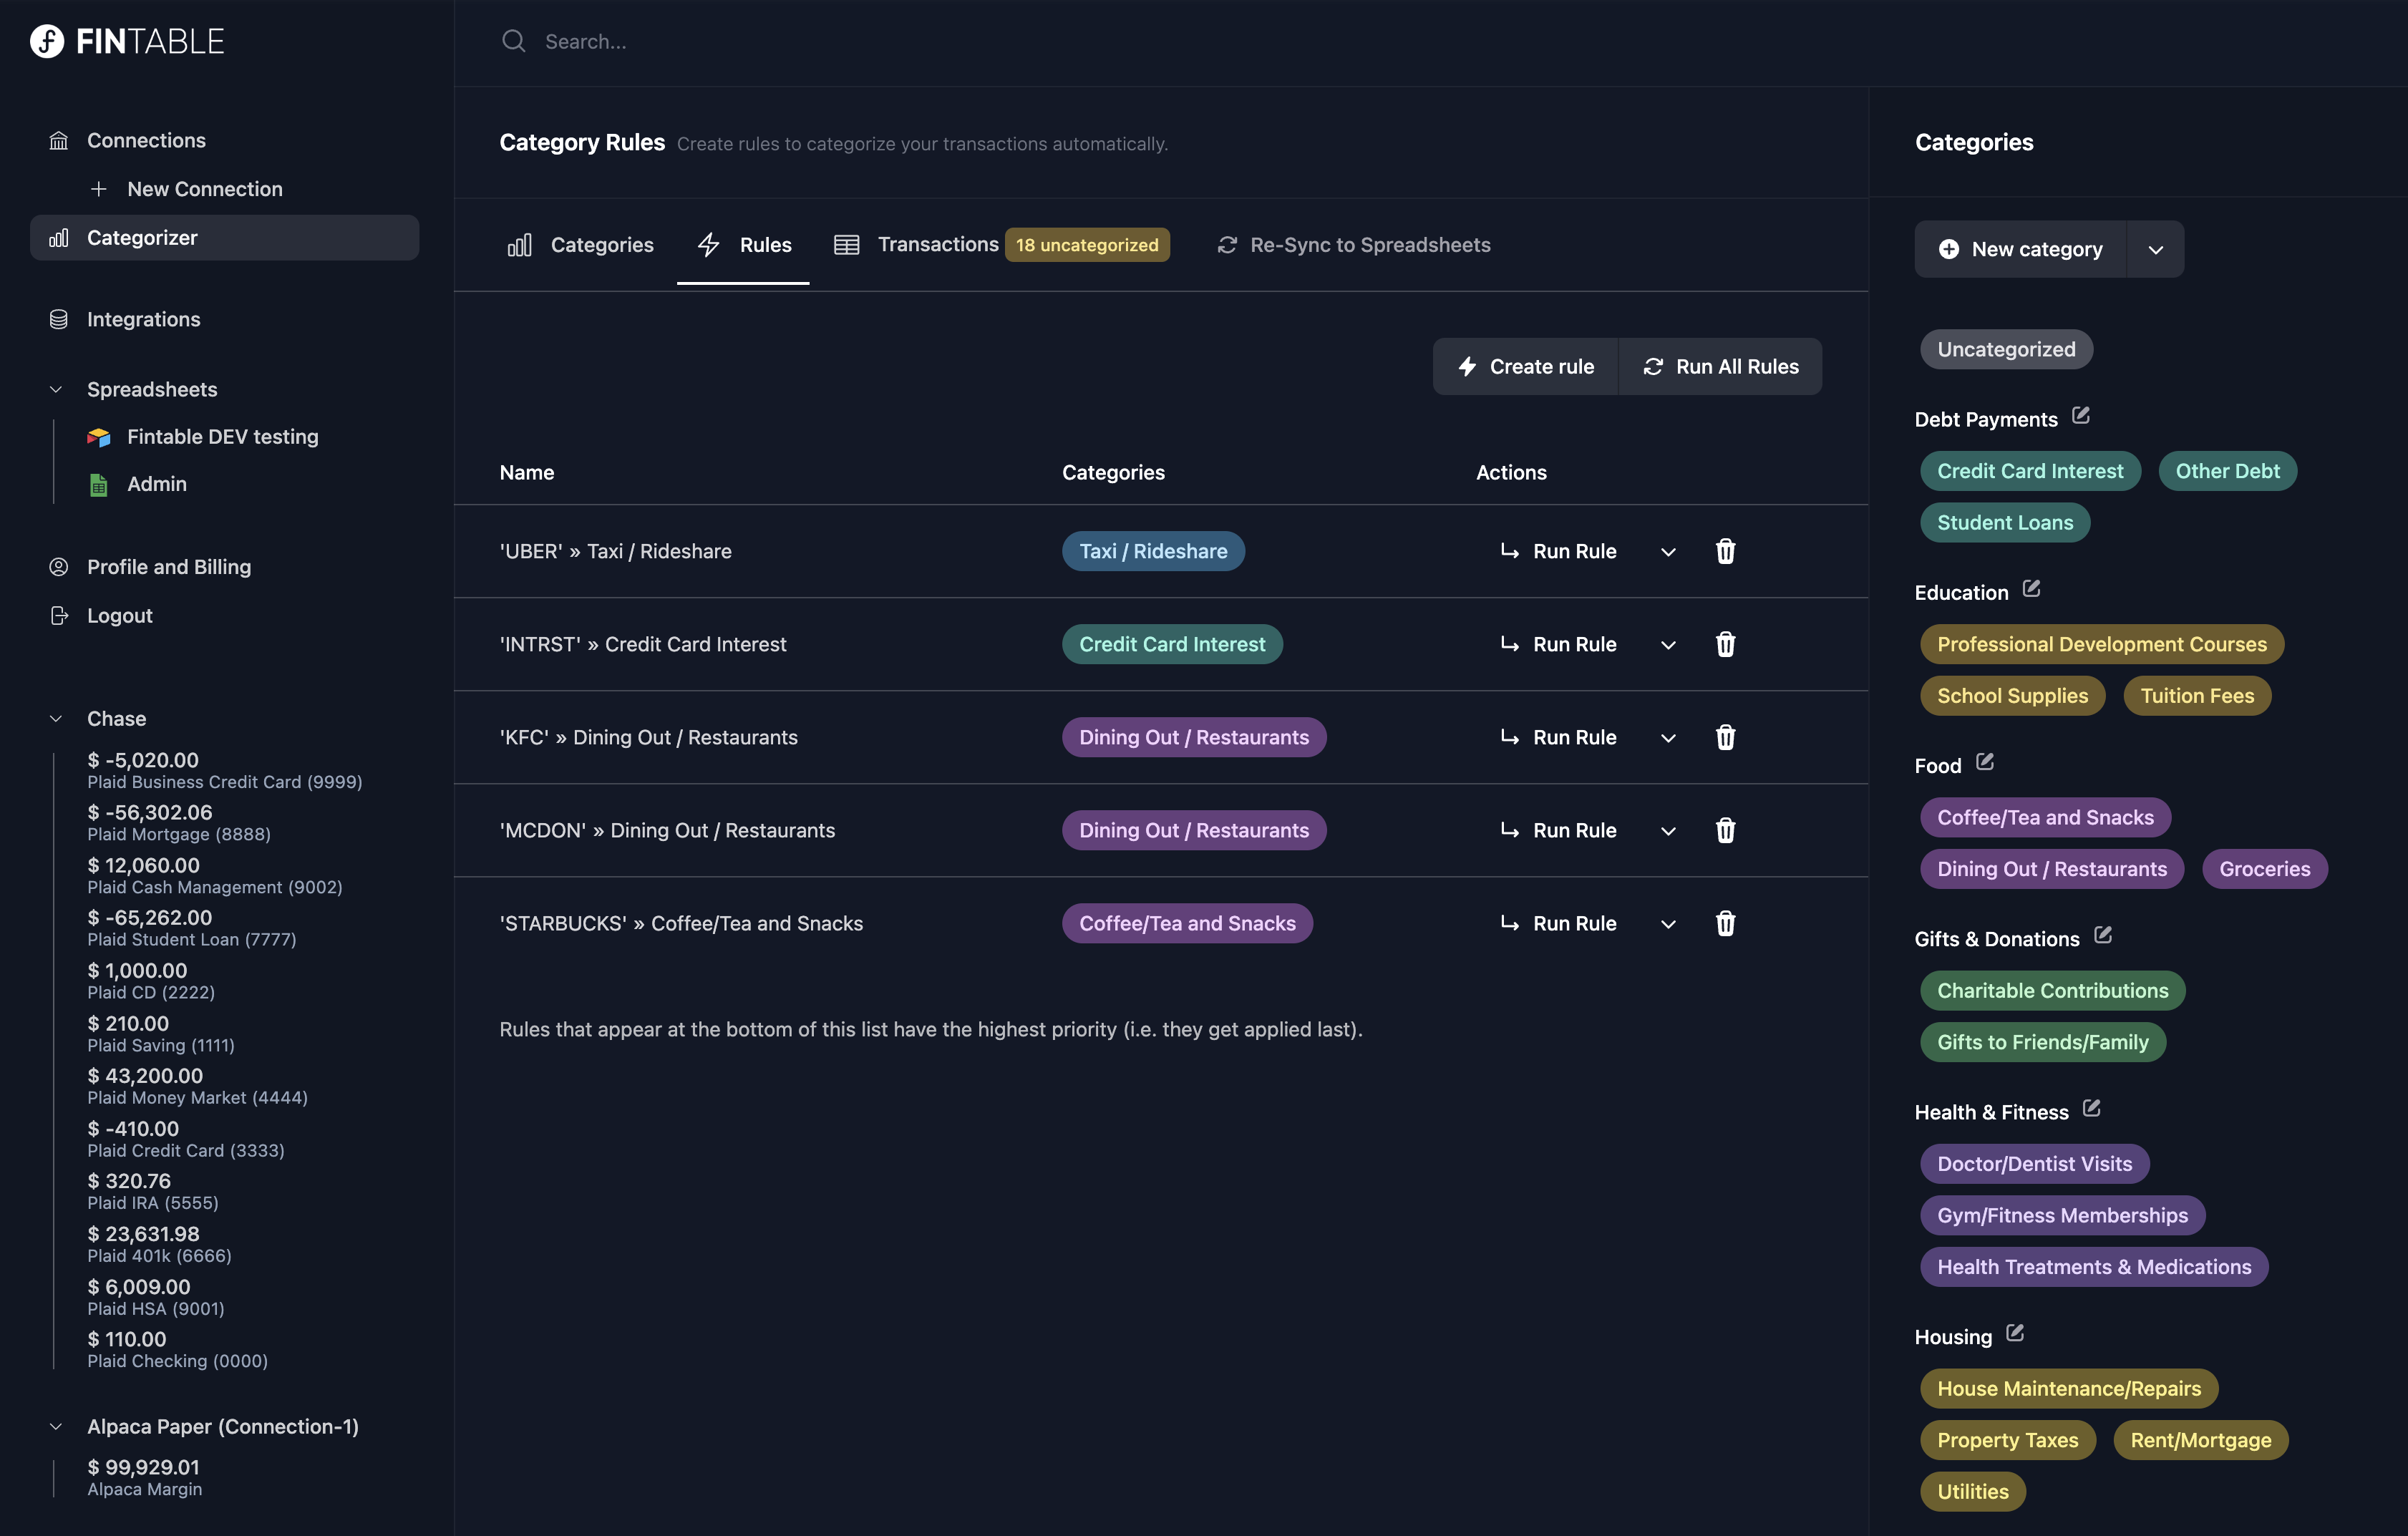This screenshot has width=2408, height=1536.
Task: Open the dropdown beside 'INTRST' Run Rule
Action: click(1667, 645)
